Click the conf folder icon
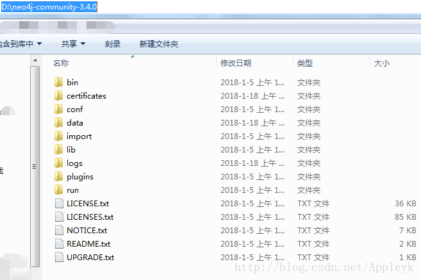The width and height of the screenshot is (421, 280). [x=58, y=109]
